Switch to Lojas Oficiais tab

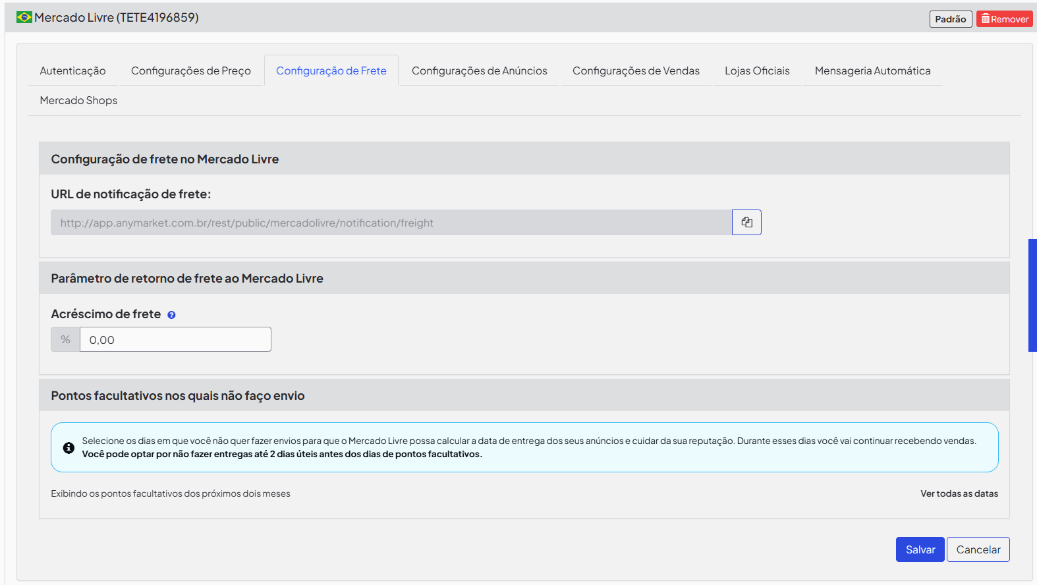[757, 70]
